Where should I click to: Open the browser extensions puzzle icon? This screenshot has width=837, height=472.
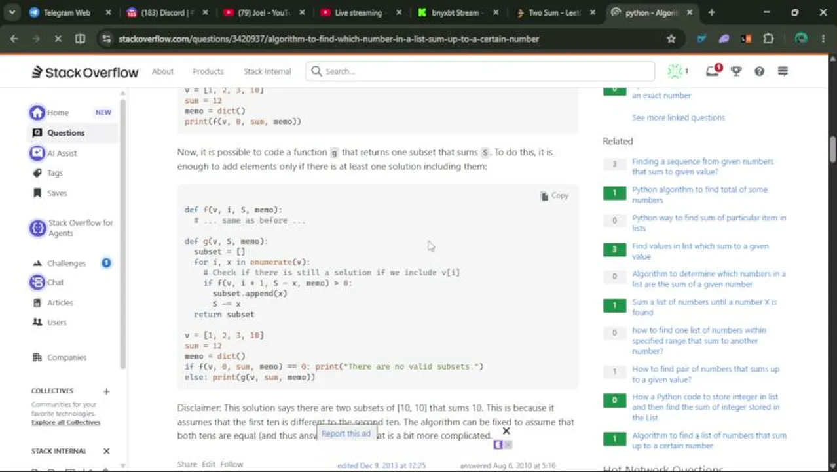pos(769,39)
